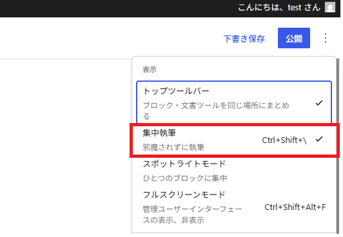Turn on フルスクリーンモード

click(234, 207)
